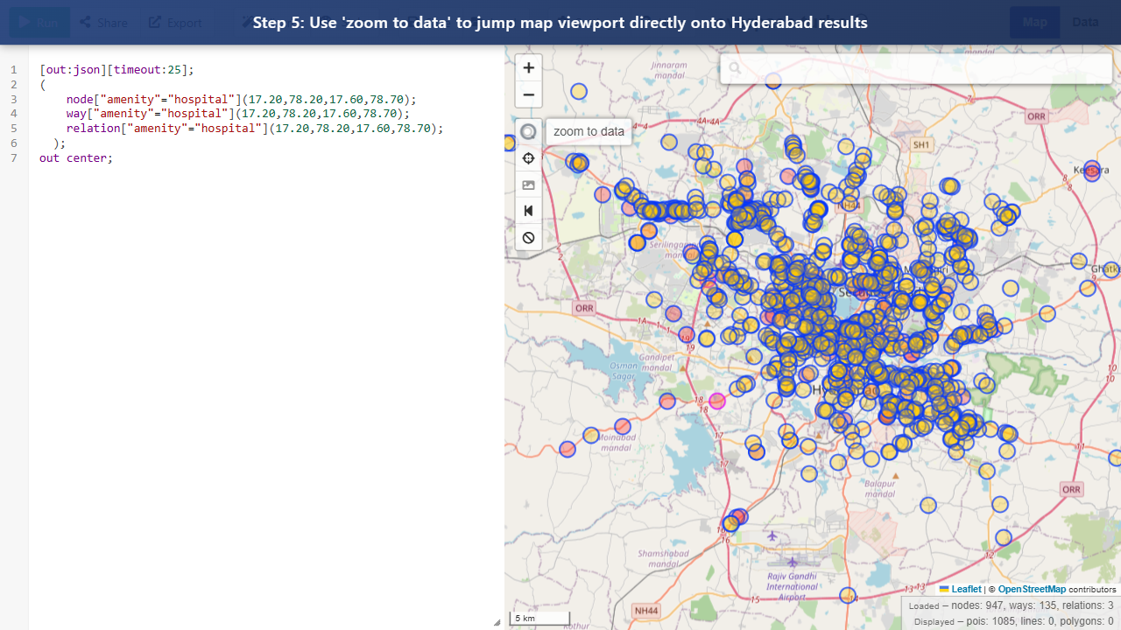The width and height of the screenshot is (1121, 630).
Task: Activate the 'zoom to data' magnifier control
Action: 528,131
